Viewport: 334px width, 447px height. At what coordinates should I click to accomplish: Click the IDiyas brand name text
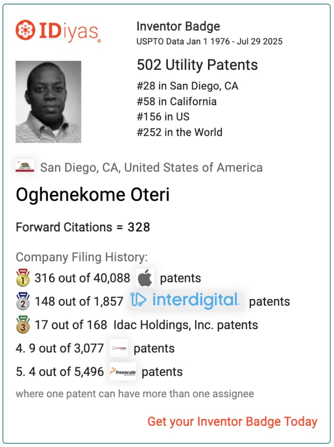70,31
